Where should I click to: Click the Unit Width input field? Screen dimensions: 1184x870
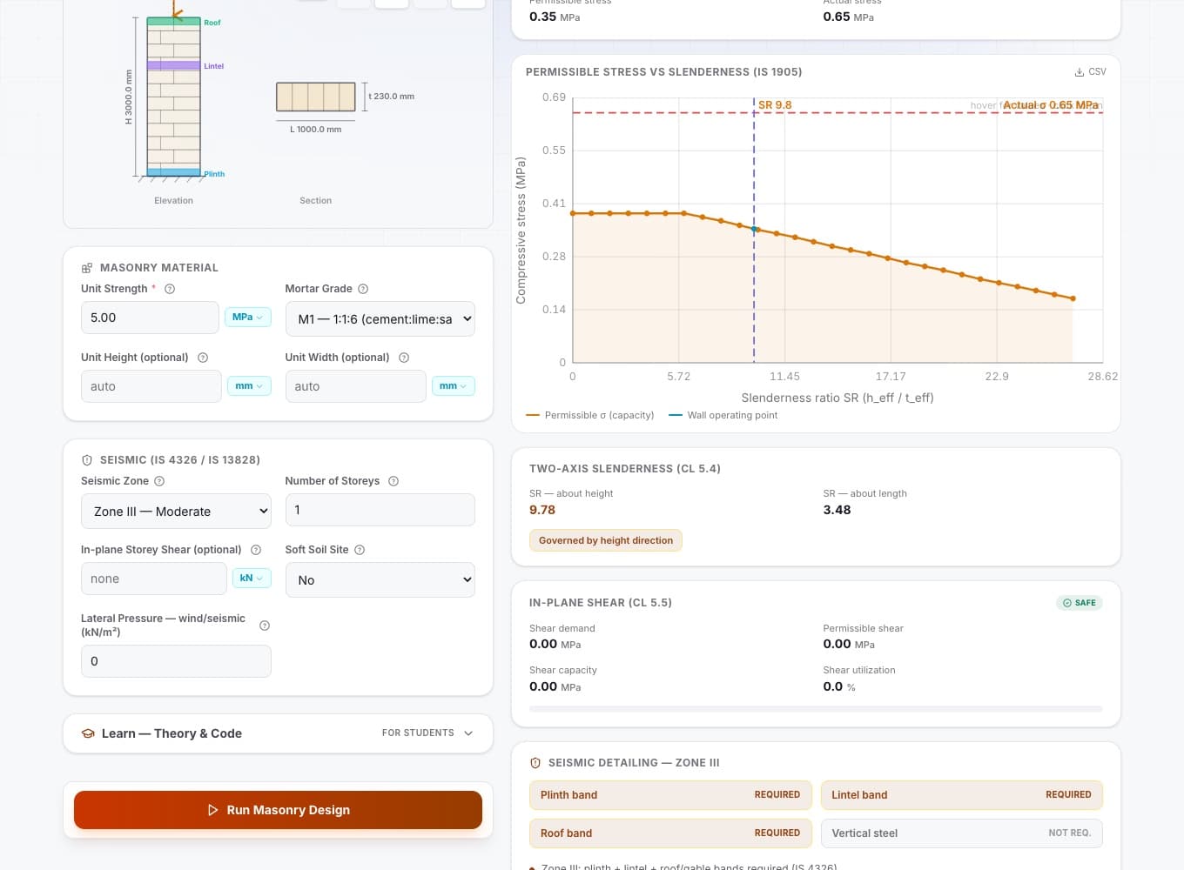(356, 386)
